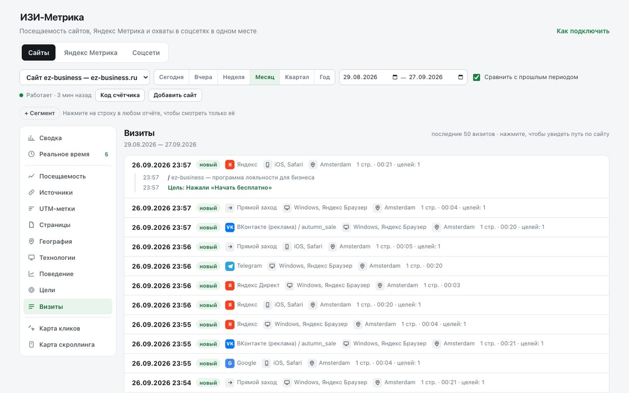Select the Год period
The width and height of the screenshot is (629, 393).
click(325, 77)
